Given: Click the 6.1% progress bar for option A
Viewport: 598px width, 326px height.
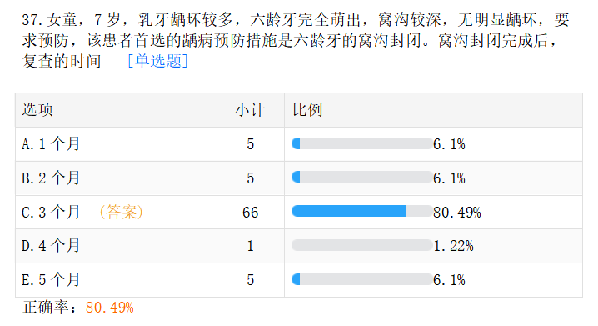Looking at the screenshot, I should (362, 143).
